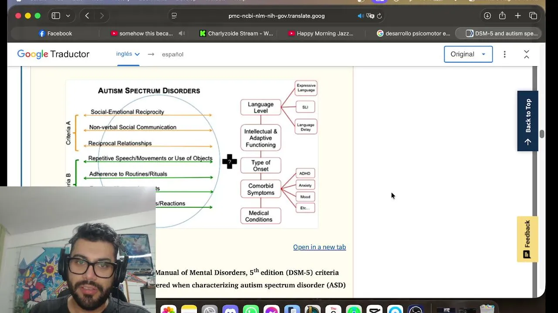This screenshot has width=558, height=313.
Task: Click the 'Medical Conditions' box in the figure
Action: 261,216
